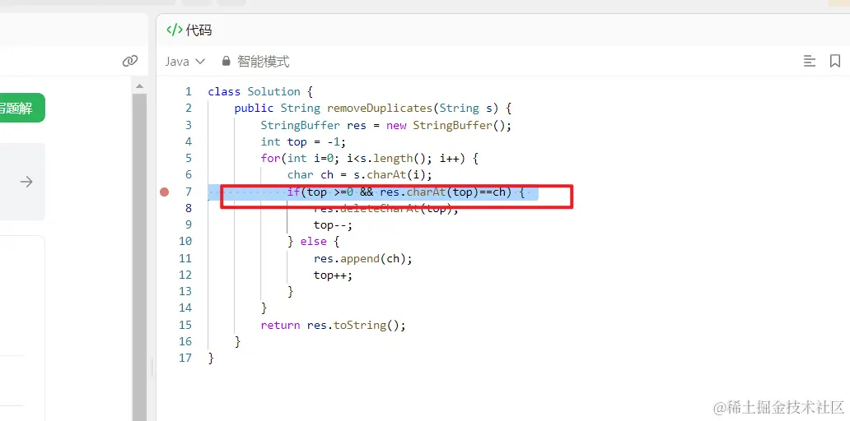Click the lock icon beside 智能模式
The height and width of the screenshot is (421, 850).
point(227,61)
